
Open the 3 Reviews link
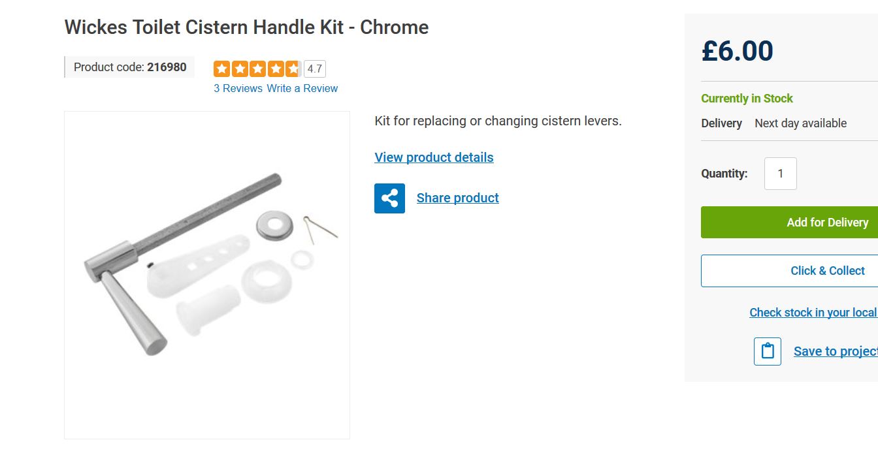238,88
